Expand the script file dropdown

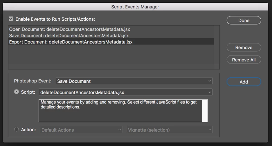pos(126,92)
